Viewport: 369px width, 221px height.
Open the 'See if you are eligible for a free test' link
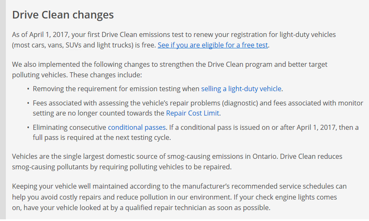pyautogui.click(x=213, y=45)
